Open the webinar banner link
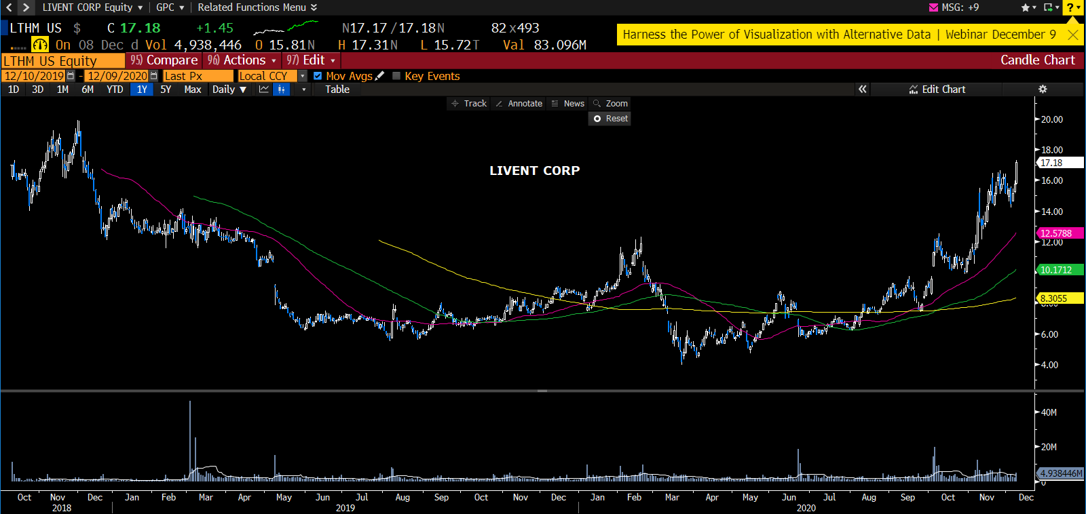Viewport: 1086px width, 514px height. tap(839, 35)
